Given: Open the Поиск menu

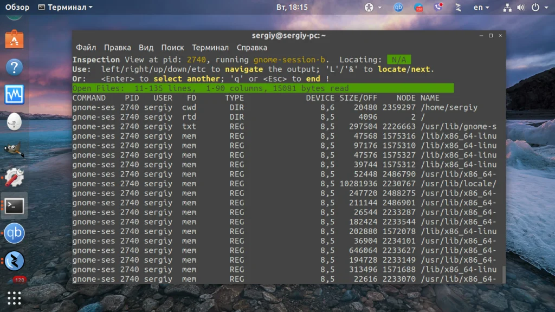Looking at the screenshot, I should (172, 48).
